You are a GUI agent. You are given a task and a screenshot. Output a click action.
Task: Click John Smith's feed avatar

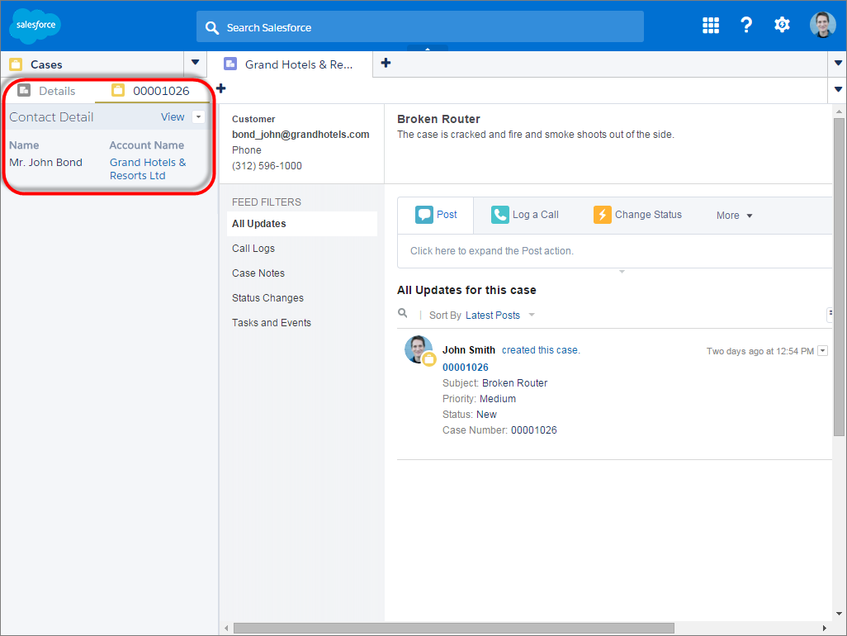419,349
